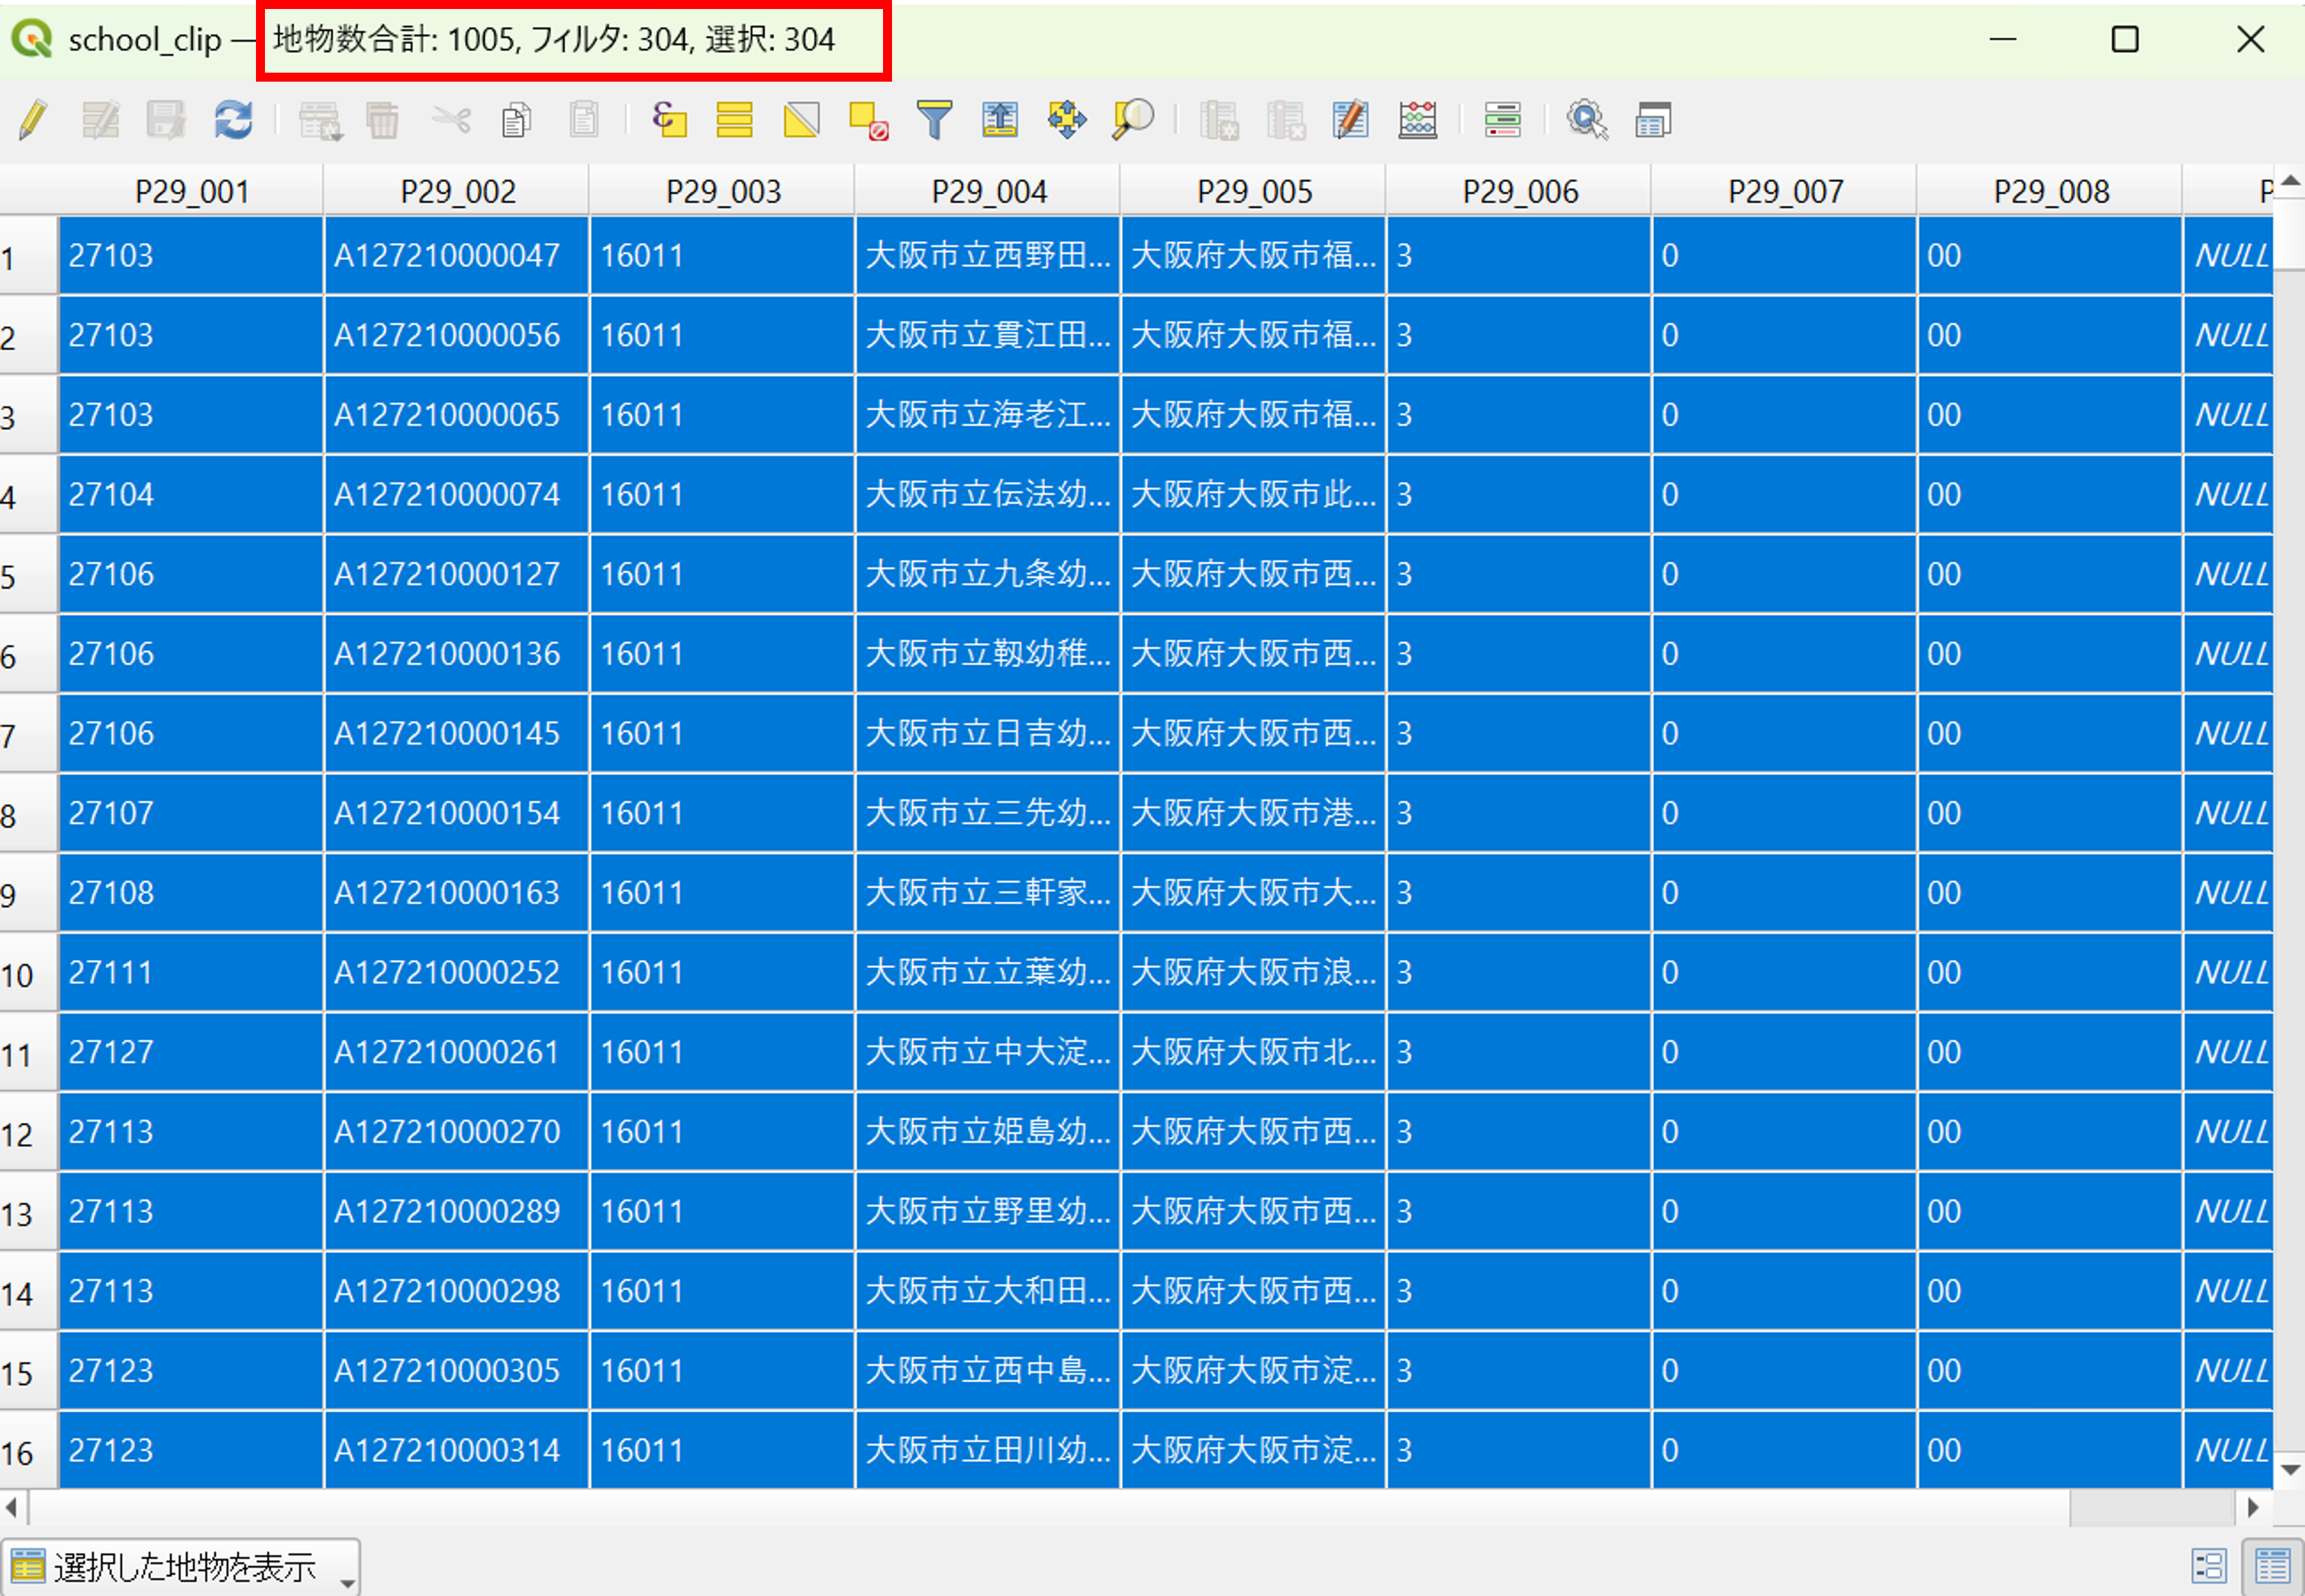Switch to form view
Image resolution: width=2305 pixels, height=1596 pixels.
[2208, 1566]
